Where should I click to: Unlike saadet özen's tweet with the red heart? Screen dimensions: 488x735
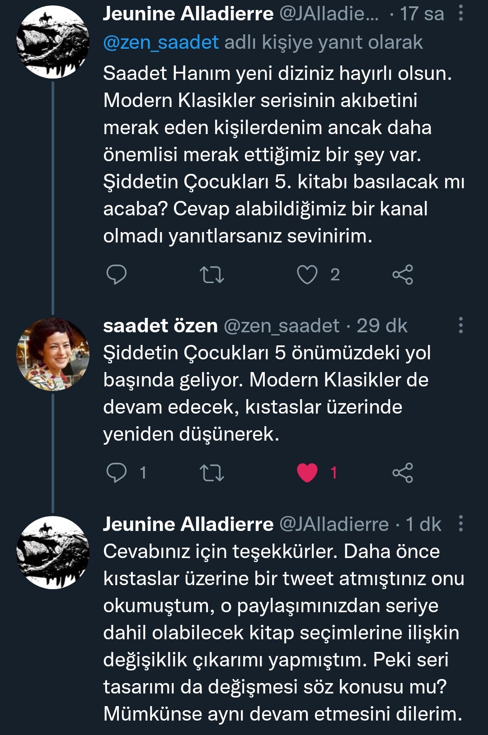pyautogui.click(x=307, y=473)
